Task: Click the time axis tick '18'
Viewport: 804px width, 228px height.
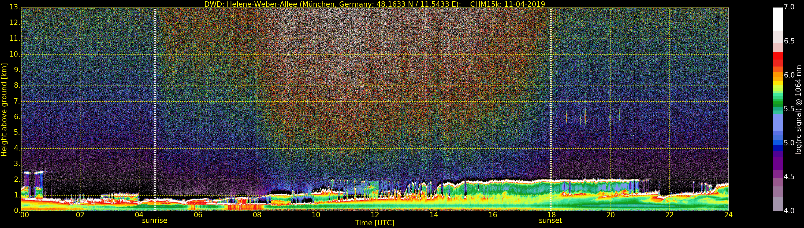Action: point(552,215)
